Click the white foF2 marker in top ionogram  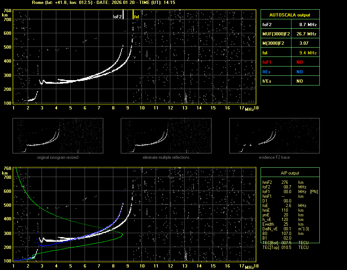pos(123,14)
